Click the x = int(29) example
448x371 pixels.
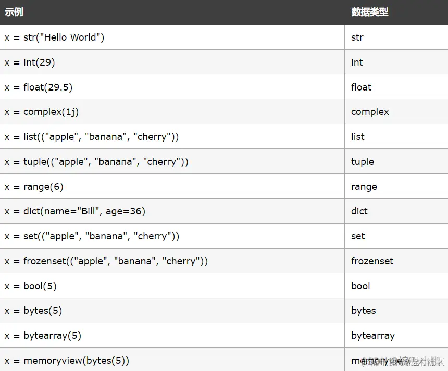[30, 62]
